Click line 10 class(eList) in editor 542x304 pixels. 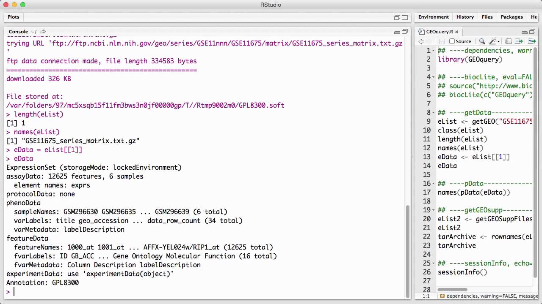pos(460,130)
